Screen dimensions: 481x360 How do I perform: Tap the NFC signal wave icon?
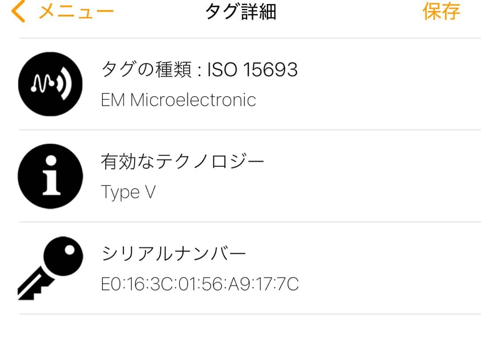point(50,85)
